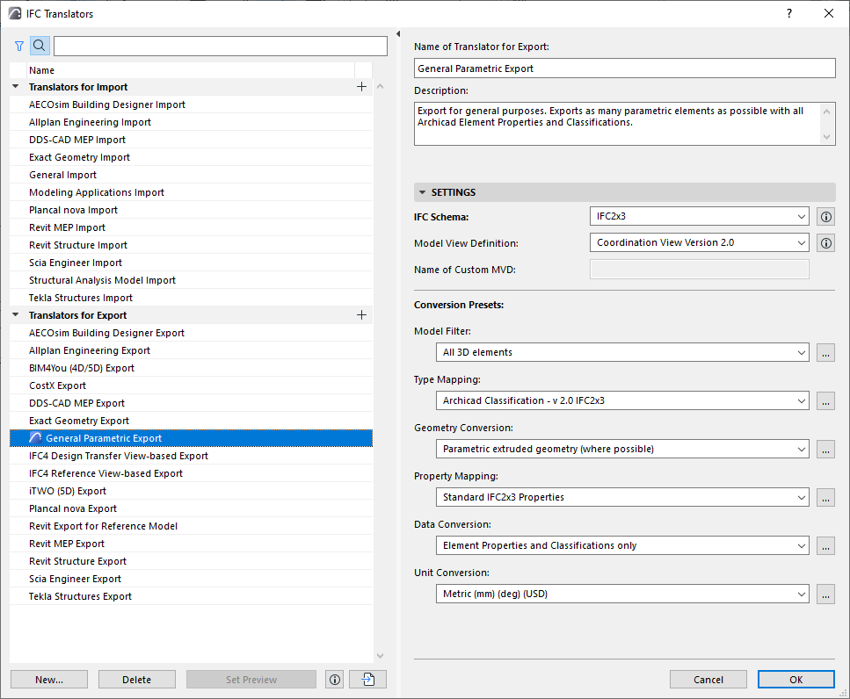
Task: Open the Geometry Conversion dropdown
Action: tap(622, 449)
